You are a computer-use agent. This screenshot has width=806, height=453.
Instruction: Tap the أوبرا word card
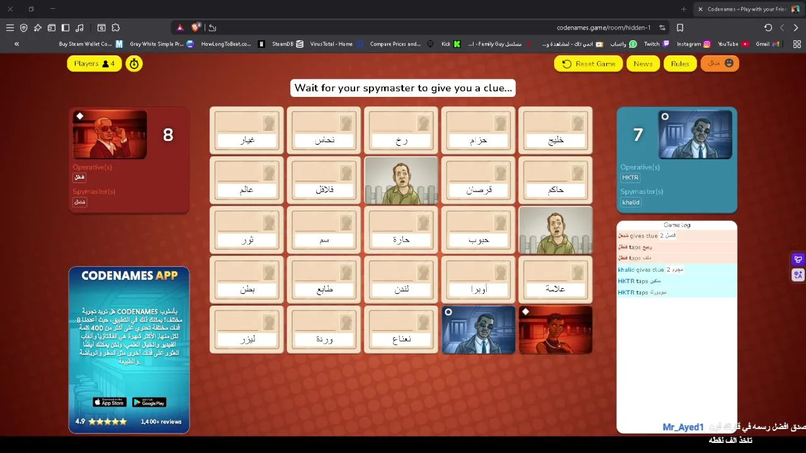pos(478,280)
